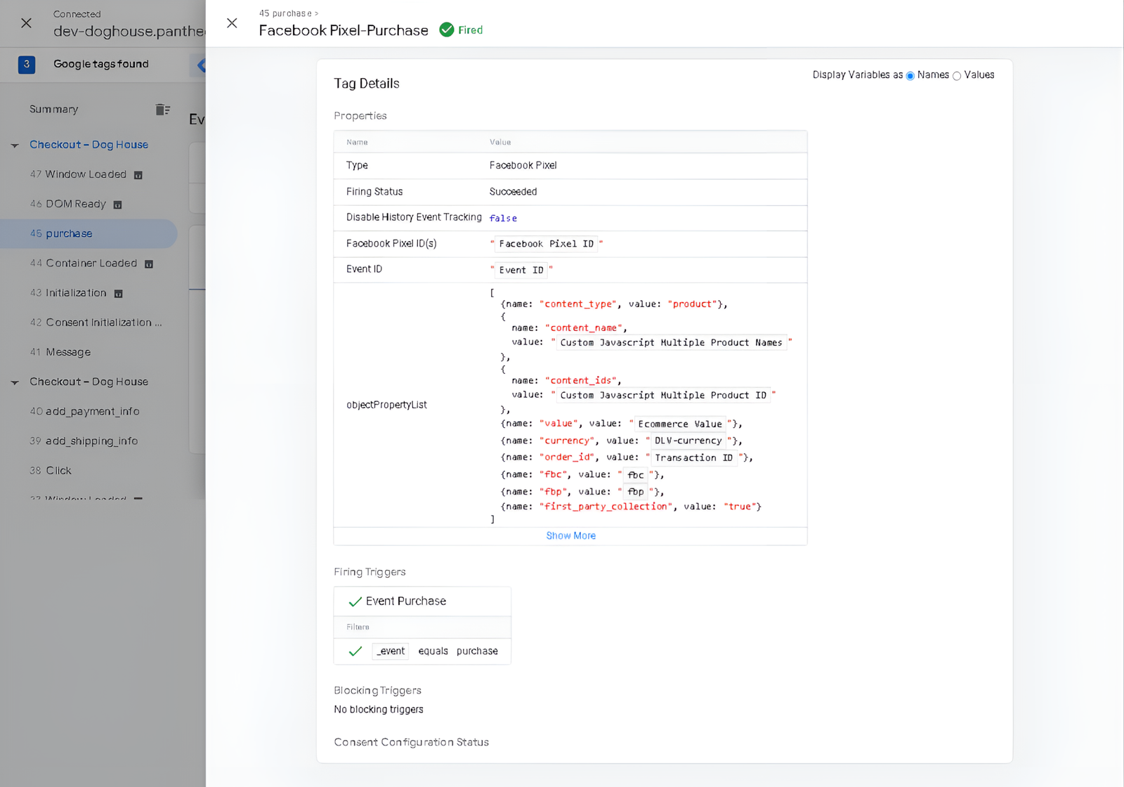Click Custom Javascript Multiple Product Names variable
1124x787 pixels.
point(671,343)
